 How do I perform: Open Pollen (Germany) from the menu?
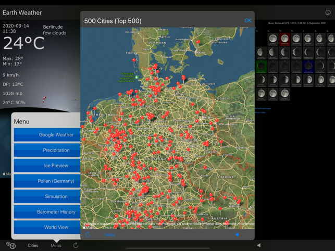[x=47, y=181]
